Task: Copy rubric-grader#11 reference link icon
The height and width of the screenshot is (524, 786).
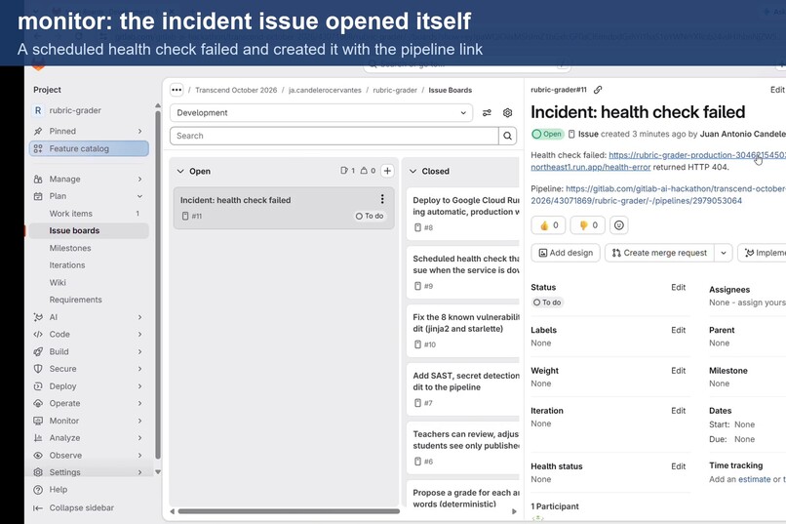Action: tap(598, 90)
